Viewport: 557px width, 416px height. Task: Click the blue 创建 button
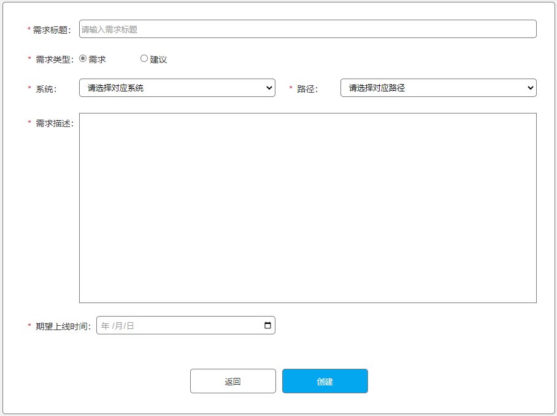click(325, 381)
